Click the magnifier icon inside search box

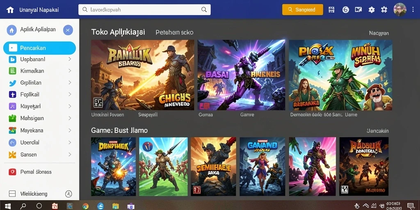point(204,10)
